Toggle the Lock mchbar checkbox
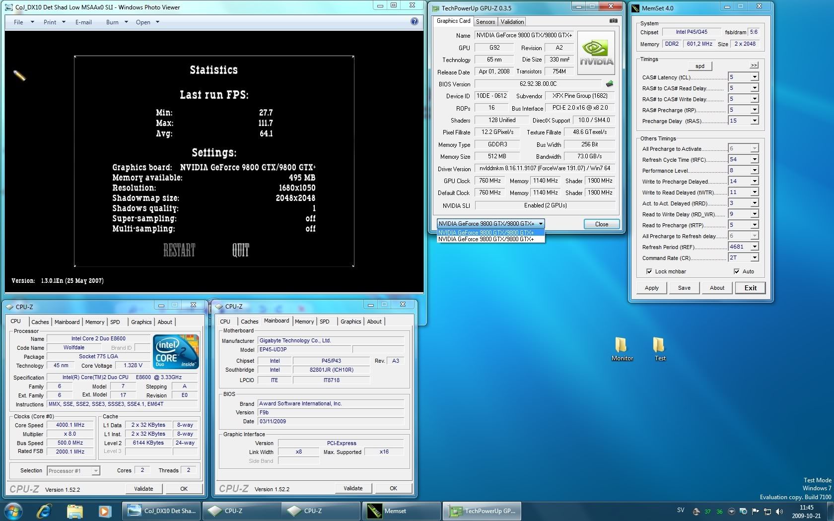 point(649,271)
